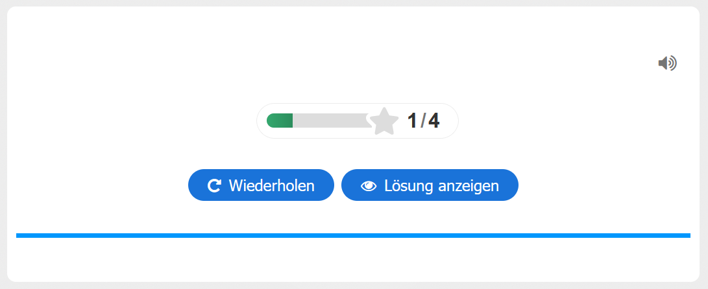Screen dimensions: 708x289
Task: Show the solution with Lösung anzeigen
Action: [x=430, y=185]
